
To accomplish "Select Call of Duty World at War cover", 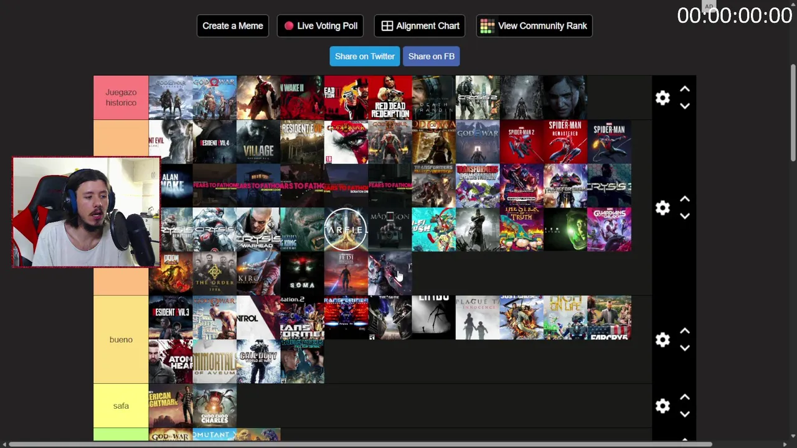I will (x=258, y=362).
